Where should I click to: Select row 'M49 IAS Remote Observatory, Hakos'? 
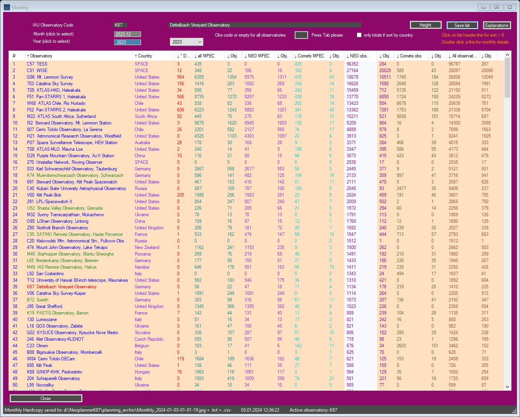(x=256, y=267)
